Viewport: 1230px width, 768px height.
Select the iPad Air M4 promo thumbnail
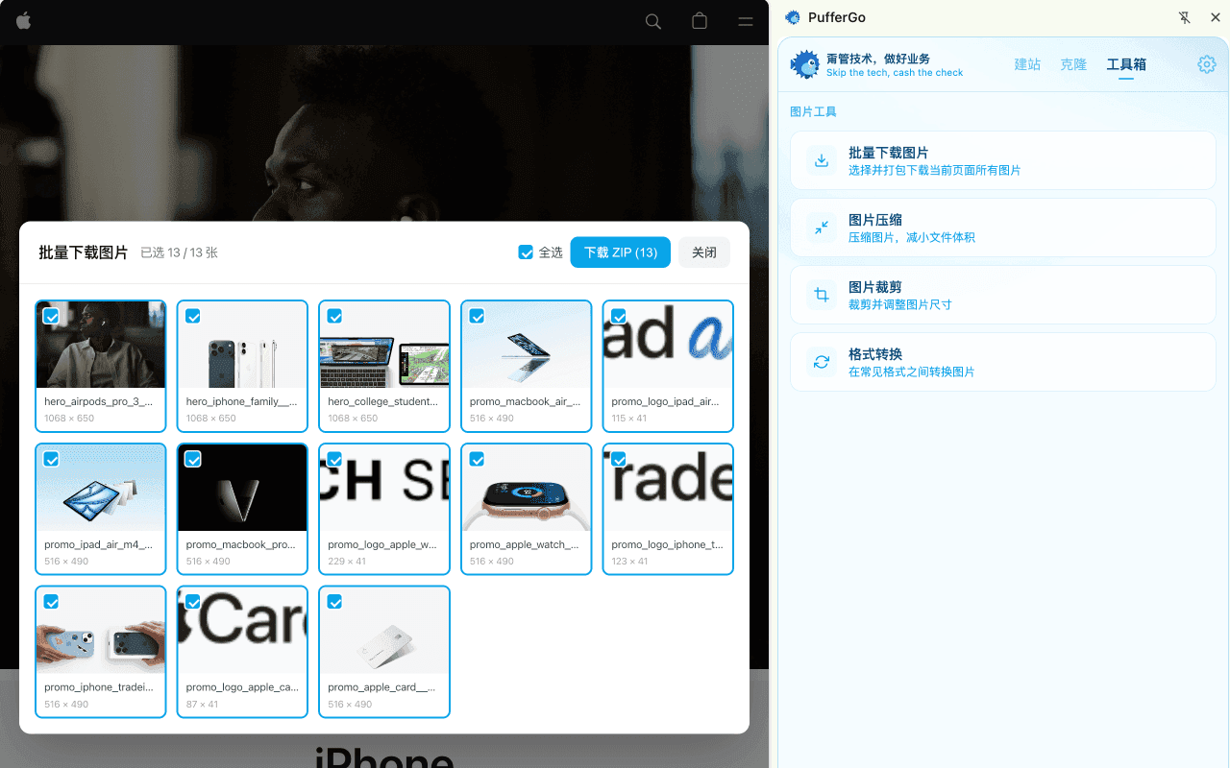click(x=101, y=488)
